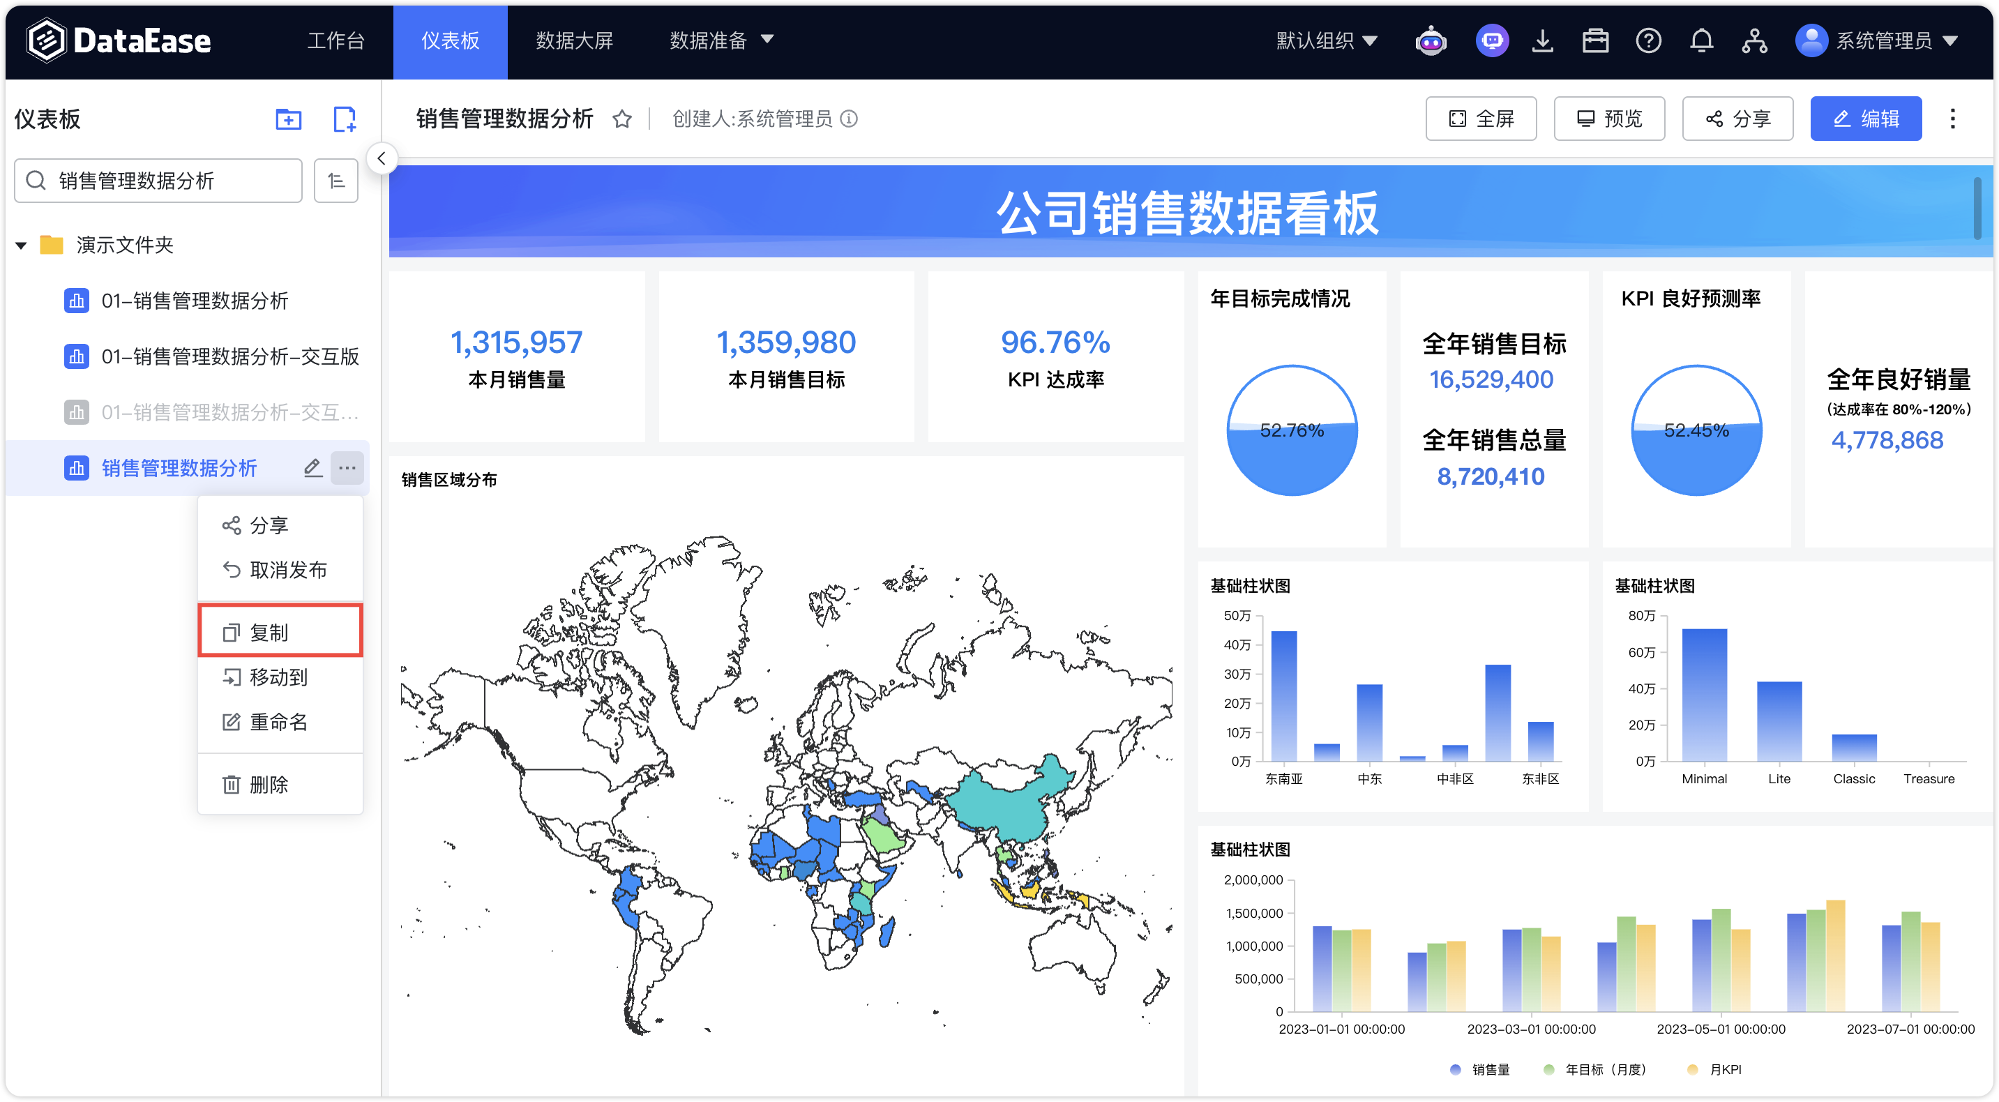1999x1102 pixels.
Task: Open the notifications bell
Action: (x=1701, y=40)
